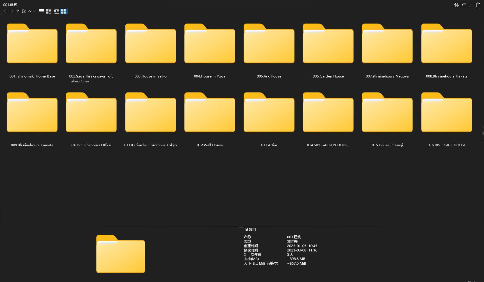The image size is (484, 282).
Task: Click the '5 天' since-last-modified value
Action: (x=290, y=255)
